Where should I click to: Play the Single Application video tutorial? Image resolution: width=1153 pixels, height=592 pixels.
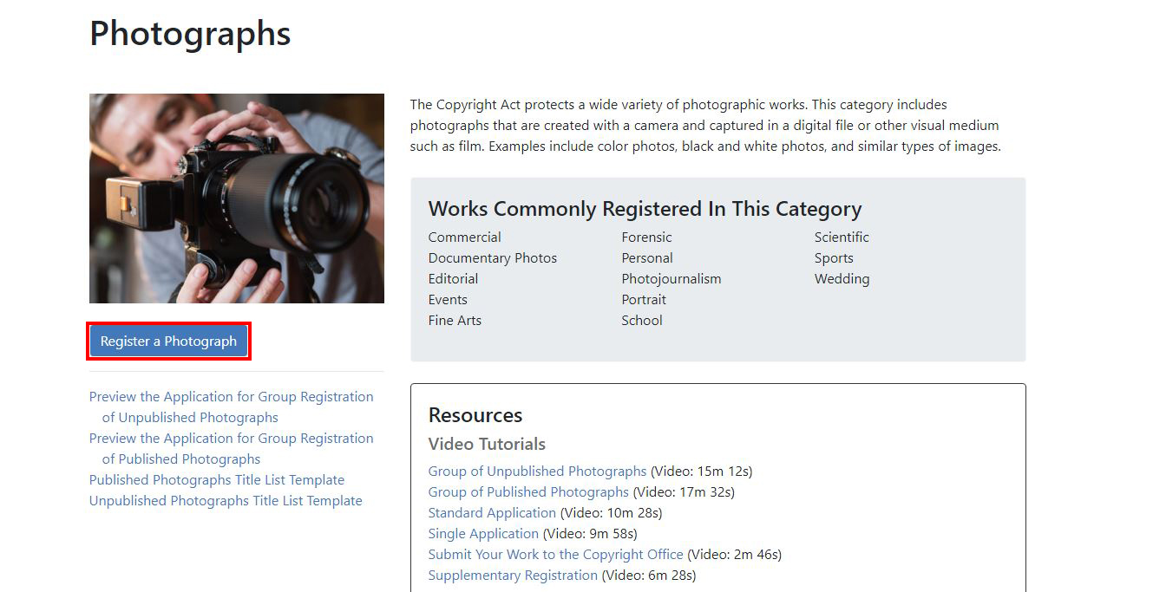[x=482, y=533]
